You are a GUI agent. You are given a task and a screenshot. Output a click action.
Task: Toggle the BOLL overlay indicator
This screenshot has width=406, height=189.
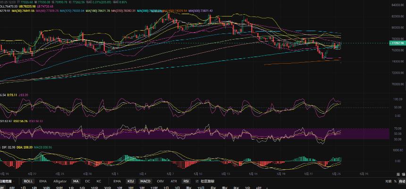pyautogui.click(x=28, y=181)
